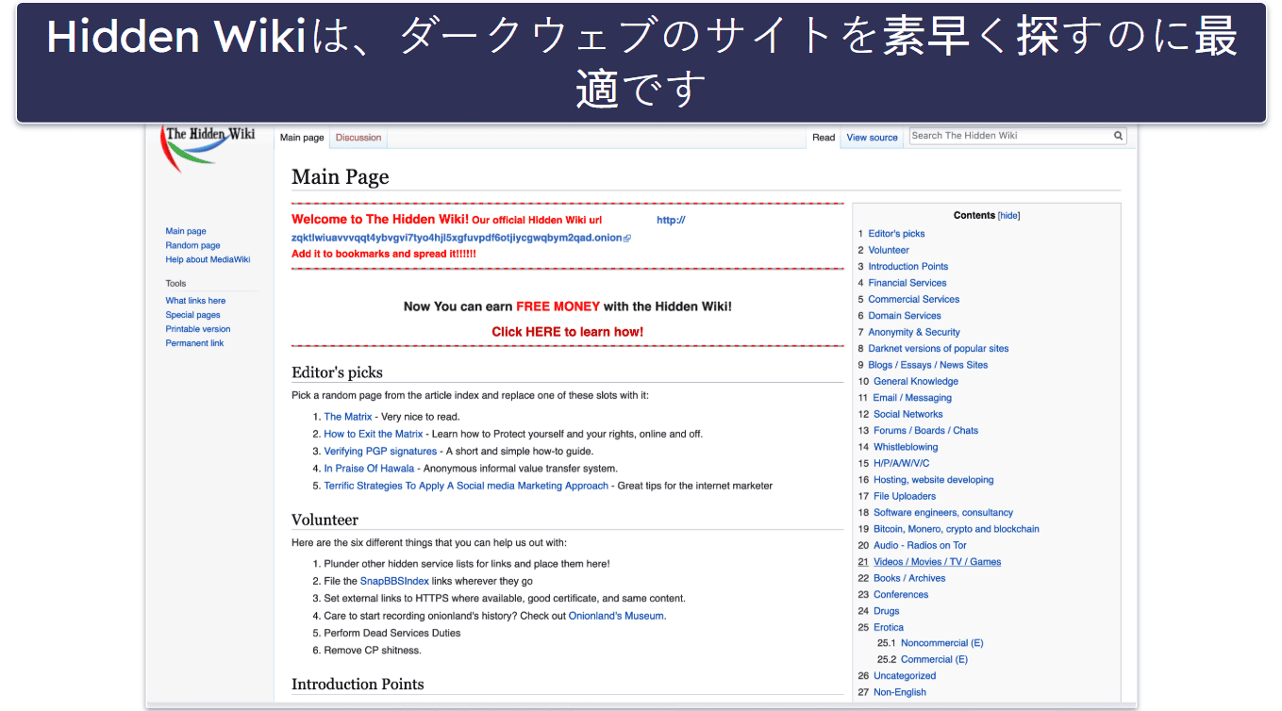This screenshot has height=711, width=1282.
Task: Click external link icon after onion URL
Action: point(627,238)
